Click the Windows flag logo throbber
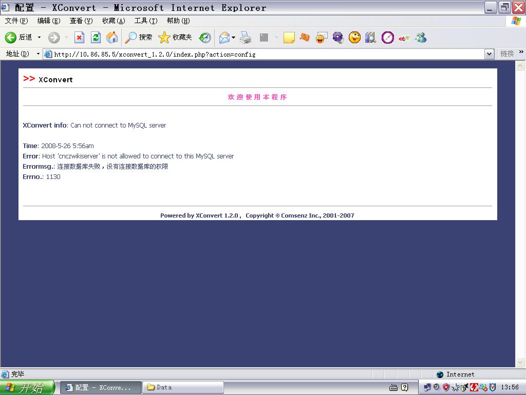This screenshot has width=526, height=395. point(516,21)
